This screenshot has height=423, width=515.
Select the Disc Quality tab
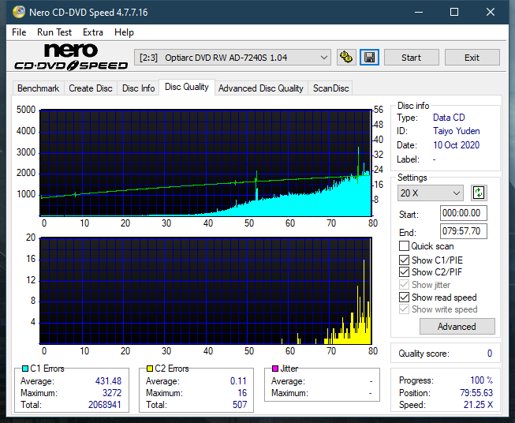(187, 87)
